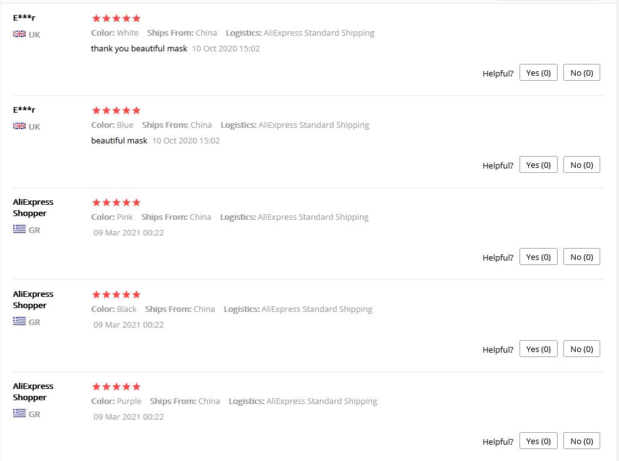The height and width of the screenshot is (461, 619).
Task: Mark the Pink color review helpful with Yes
Action: 538,257
